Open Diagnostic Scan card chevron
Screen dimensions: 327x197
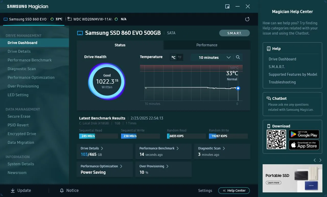224,148
